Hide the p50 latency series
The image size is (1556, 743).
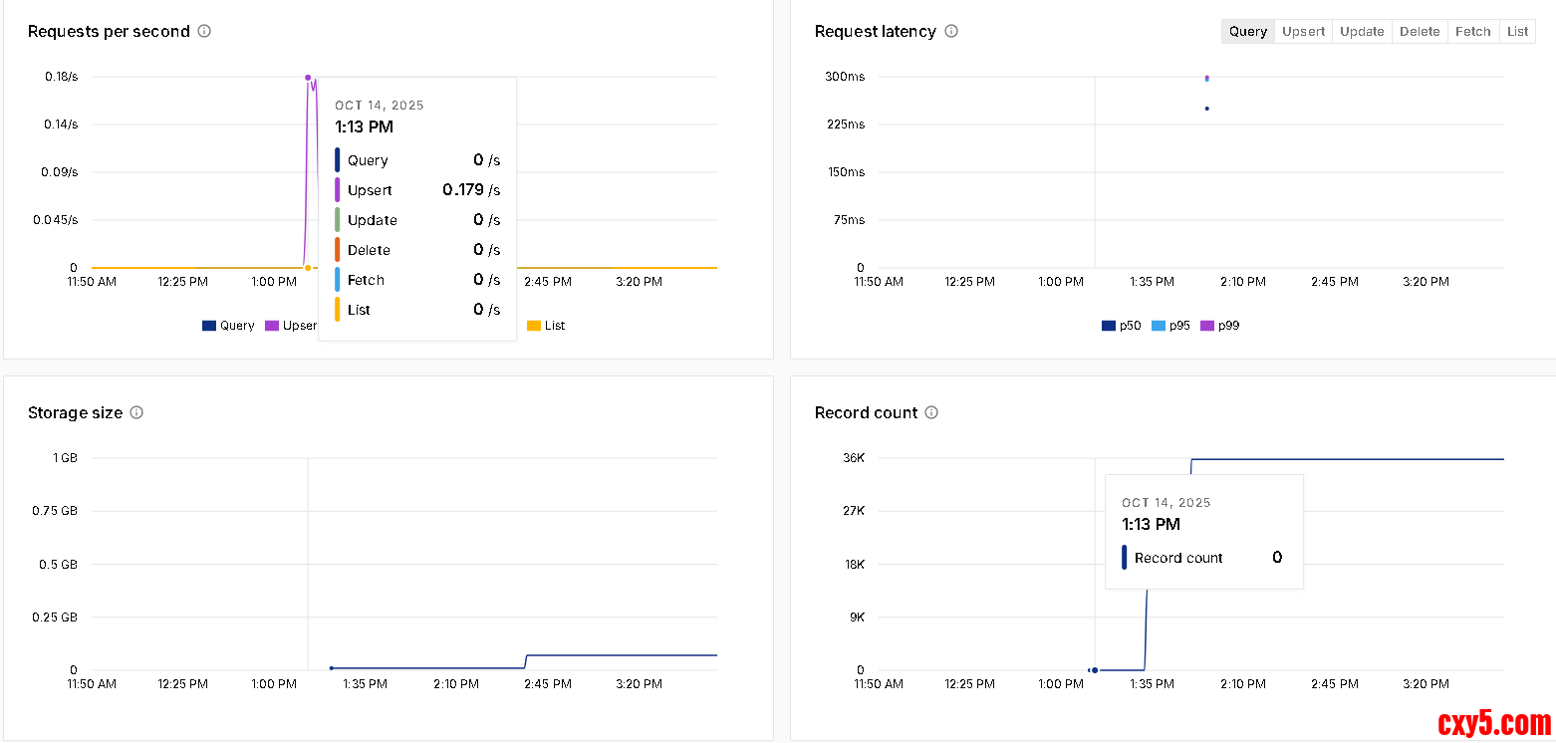coord(1121,326)
